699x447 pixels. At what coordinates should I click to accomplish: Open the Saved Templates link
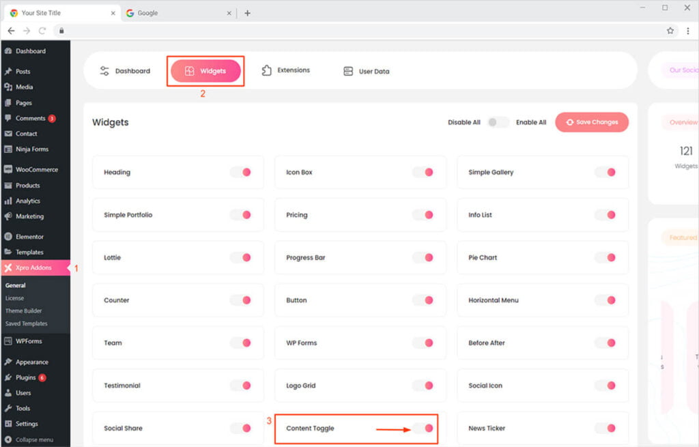coord(27,323)
